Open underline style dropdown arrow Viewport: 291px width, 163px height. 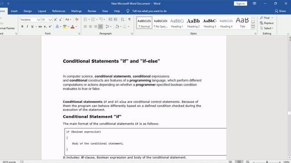pyautogui.click(x=36, y=27)
